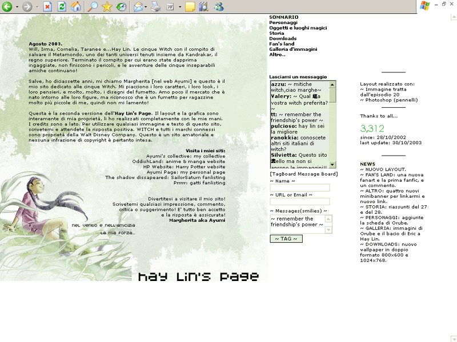Viewport: 457px width, 342px height.
Task: Click the '~ NUOVO LAYOUT.' news line
Action: [383, 169]
